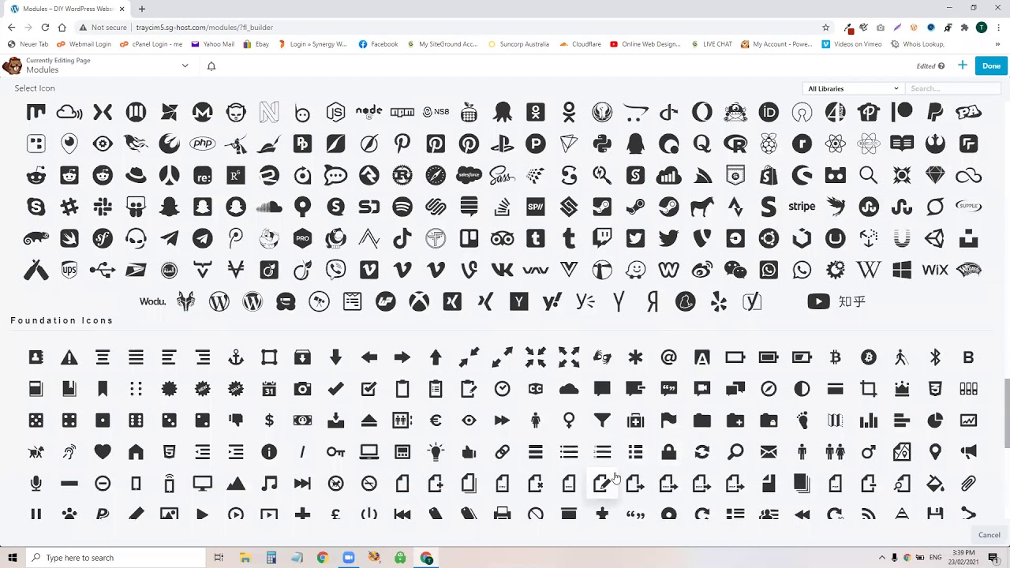Pick the USB symbol icon

103,270
